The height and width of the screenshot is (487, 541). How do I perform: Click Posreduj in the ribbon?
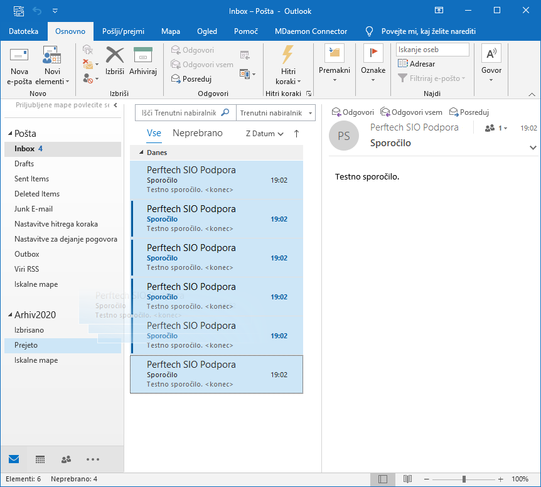pos(191,79)
